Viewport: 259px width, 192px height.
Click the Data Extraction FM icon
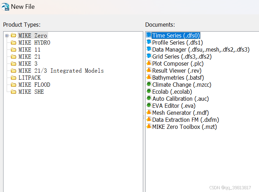tap(149, 119)
